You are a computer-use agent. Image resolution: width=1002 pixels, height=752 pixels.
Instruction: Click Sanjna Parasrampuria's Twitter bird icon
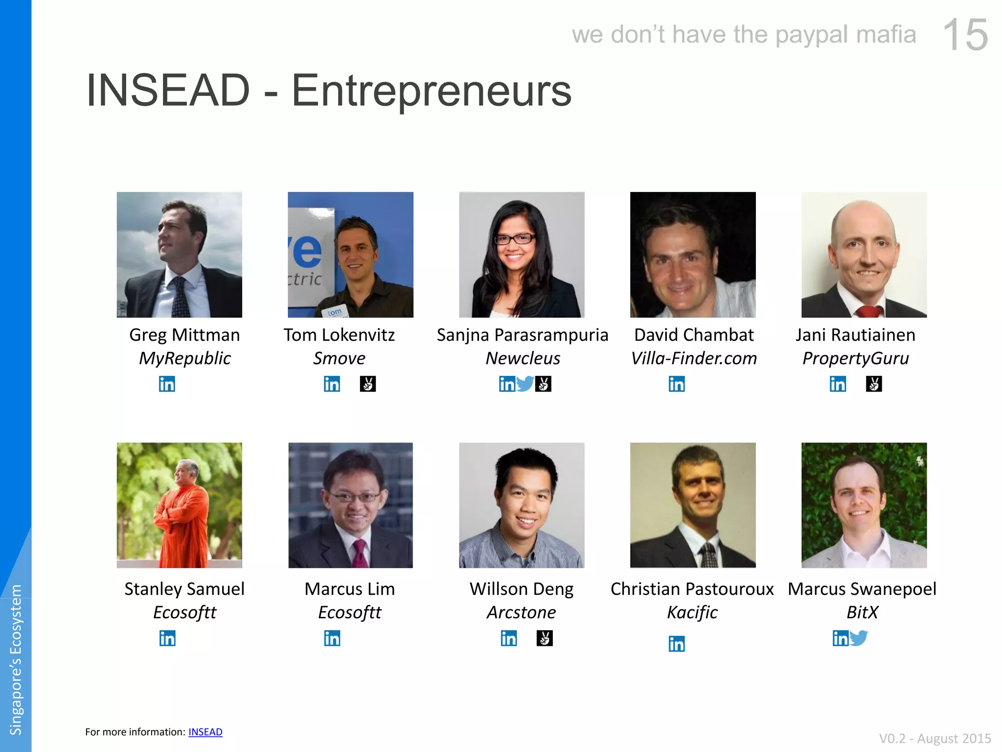coord(525,384)
